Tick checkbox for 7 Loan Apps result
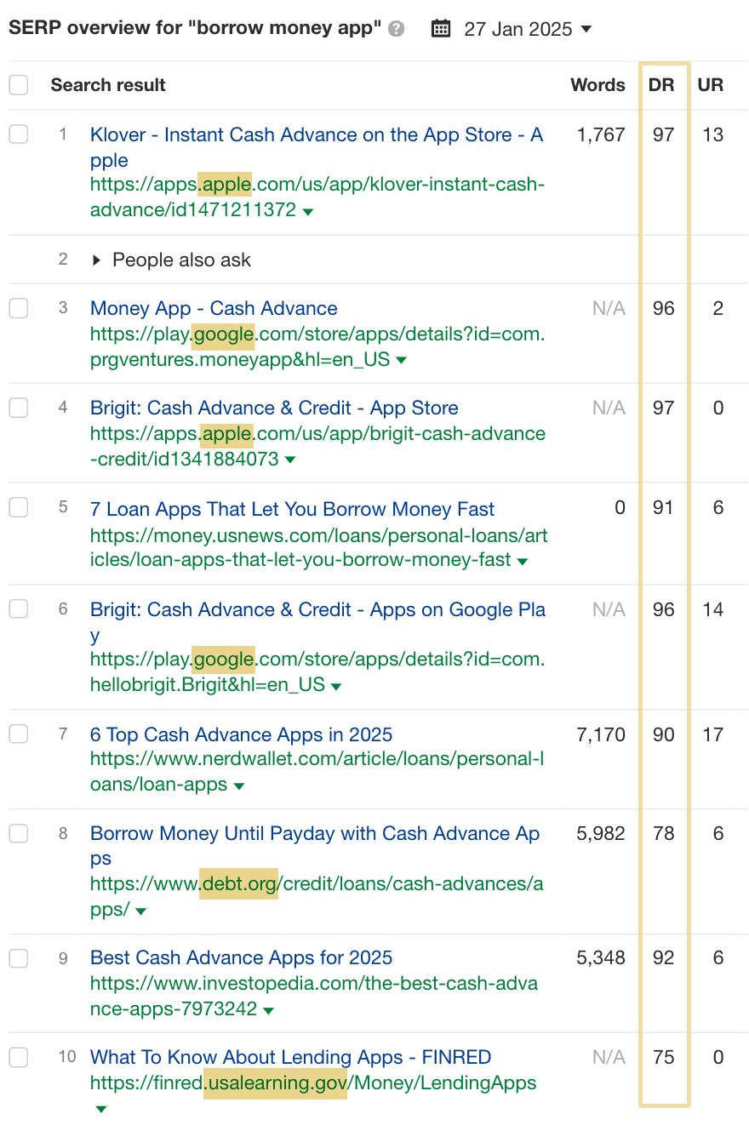 [18, 508]
